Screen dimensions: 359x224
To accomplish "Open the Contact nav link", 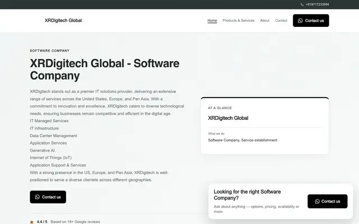I will [281, 20].
